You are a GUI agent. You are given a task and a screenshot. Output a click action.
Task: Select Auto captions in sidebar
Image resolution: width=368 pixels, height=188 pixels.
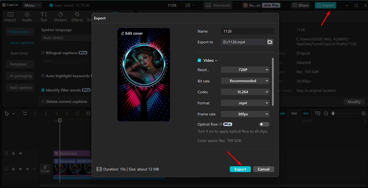coord(22,43)
